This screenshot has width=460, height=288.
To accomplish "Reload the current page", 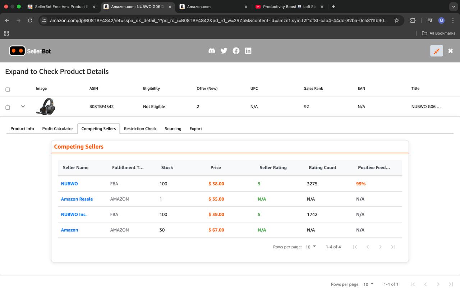I will [x=30, y=21].
